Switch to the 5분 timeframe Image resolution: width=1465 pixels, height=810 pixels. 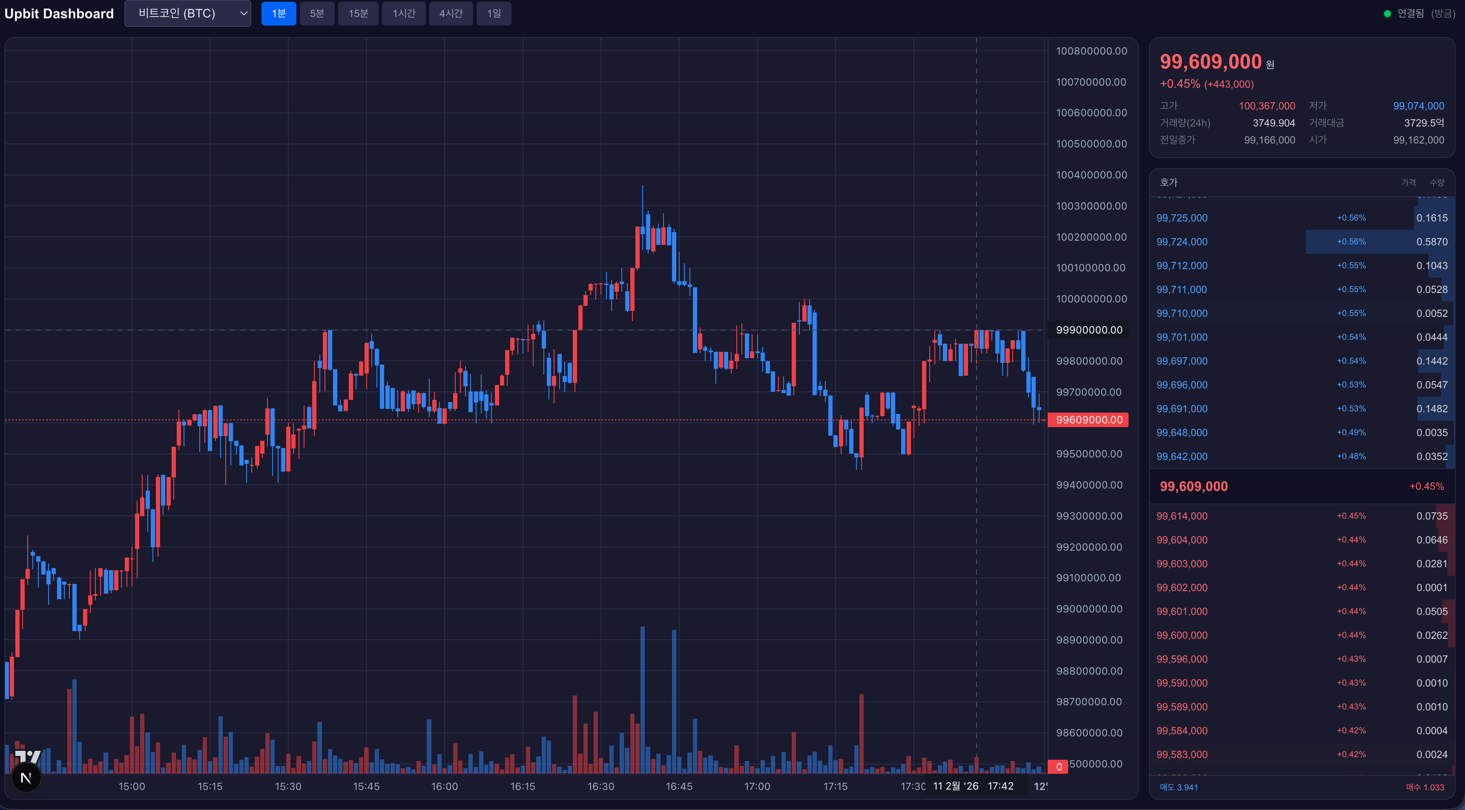[317, 14]
